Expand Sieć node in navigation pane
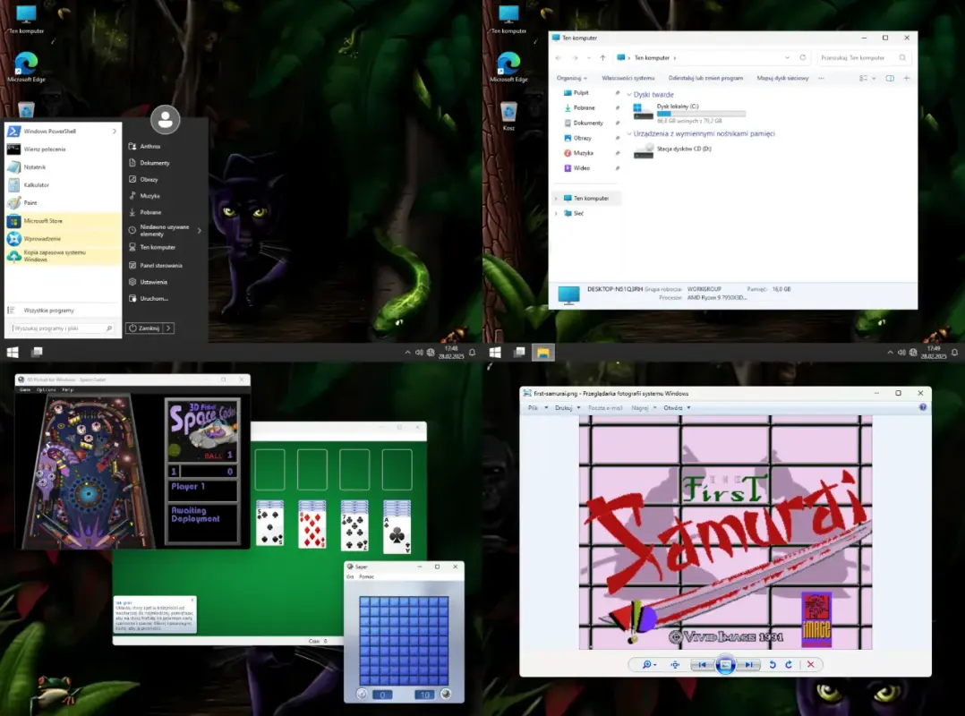Image resolution: width=965 pixels, height=716 pixels. (x=557, y=213)
